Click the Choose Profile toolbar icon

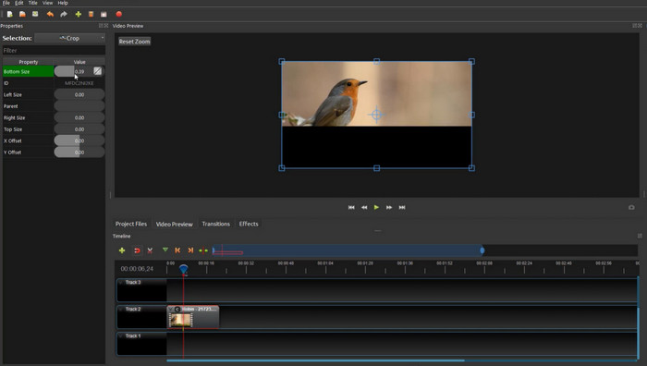click(x=91, y=14)
